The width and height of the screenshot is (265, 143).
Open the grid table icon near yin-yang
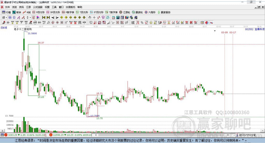click(x=202, y=22)
